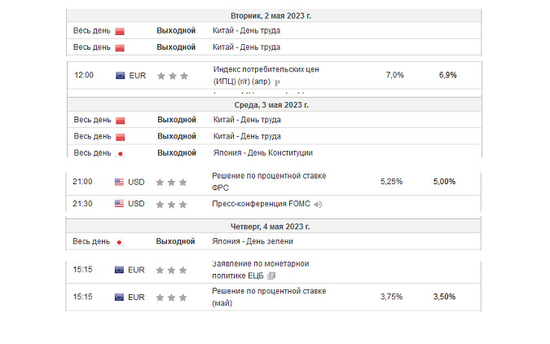Click the Japan flag beside День Конституции
Screen dimensions: 550x344
(120, 153)
